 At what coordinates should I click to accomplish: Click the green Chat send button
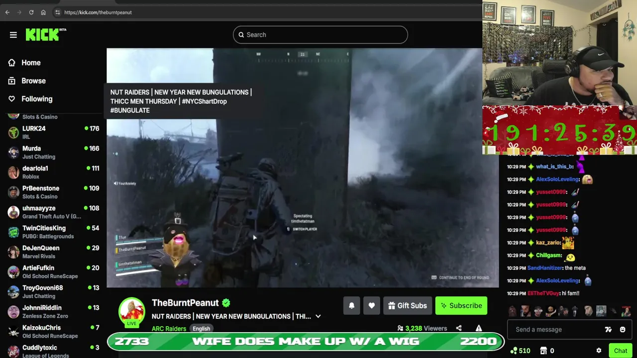click(621, 351)
